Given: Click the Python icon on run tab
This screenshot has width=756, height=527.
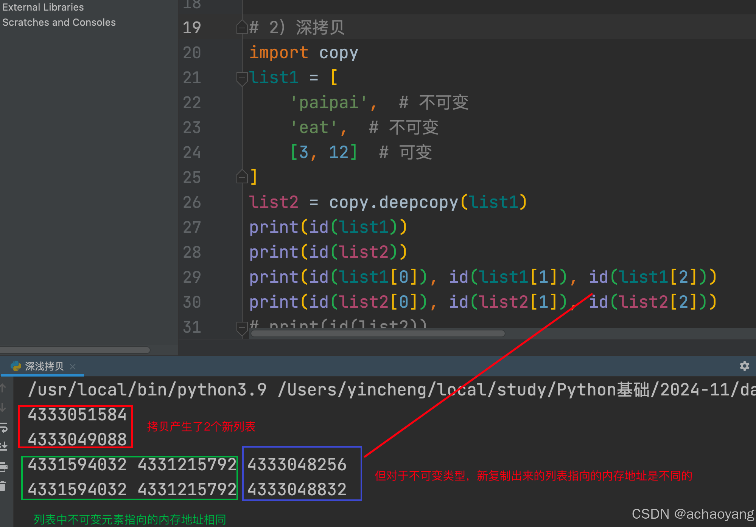Looking at the screenshot, I should click(16, 366).
